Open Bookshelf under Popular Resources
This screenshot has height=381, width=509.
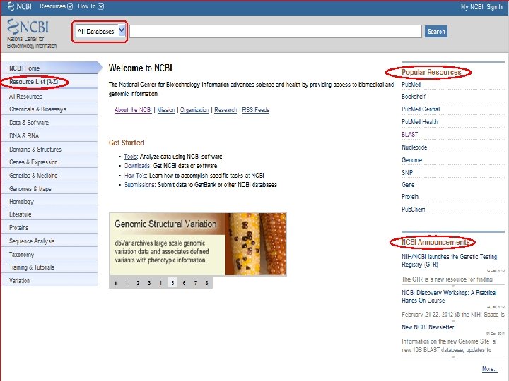click(414, 97)
